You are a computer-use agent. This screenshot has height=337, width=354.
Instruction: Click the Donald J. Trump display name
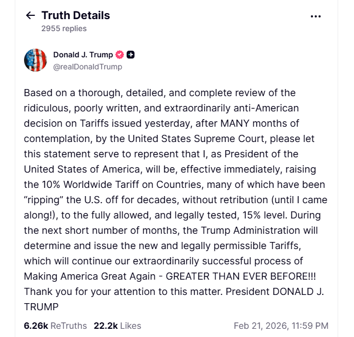[x=83, y=55]
